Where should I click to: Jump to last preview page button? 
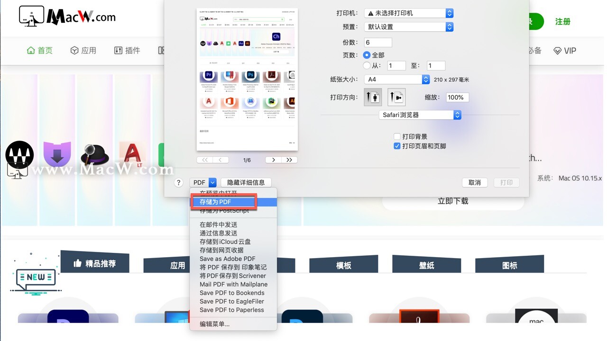pyautogui.click(x=289, y=160)
